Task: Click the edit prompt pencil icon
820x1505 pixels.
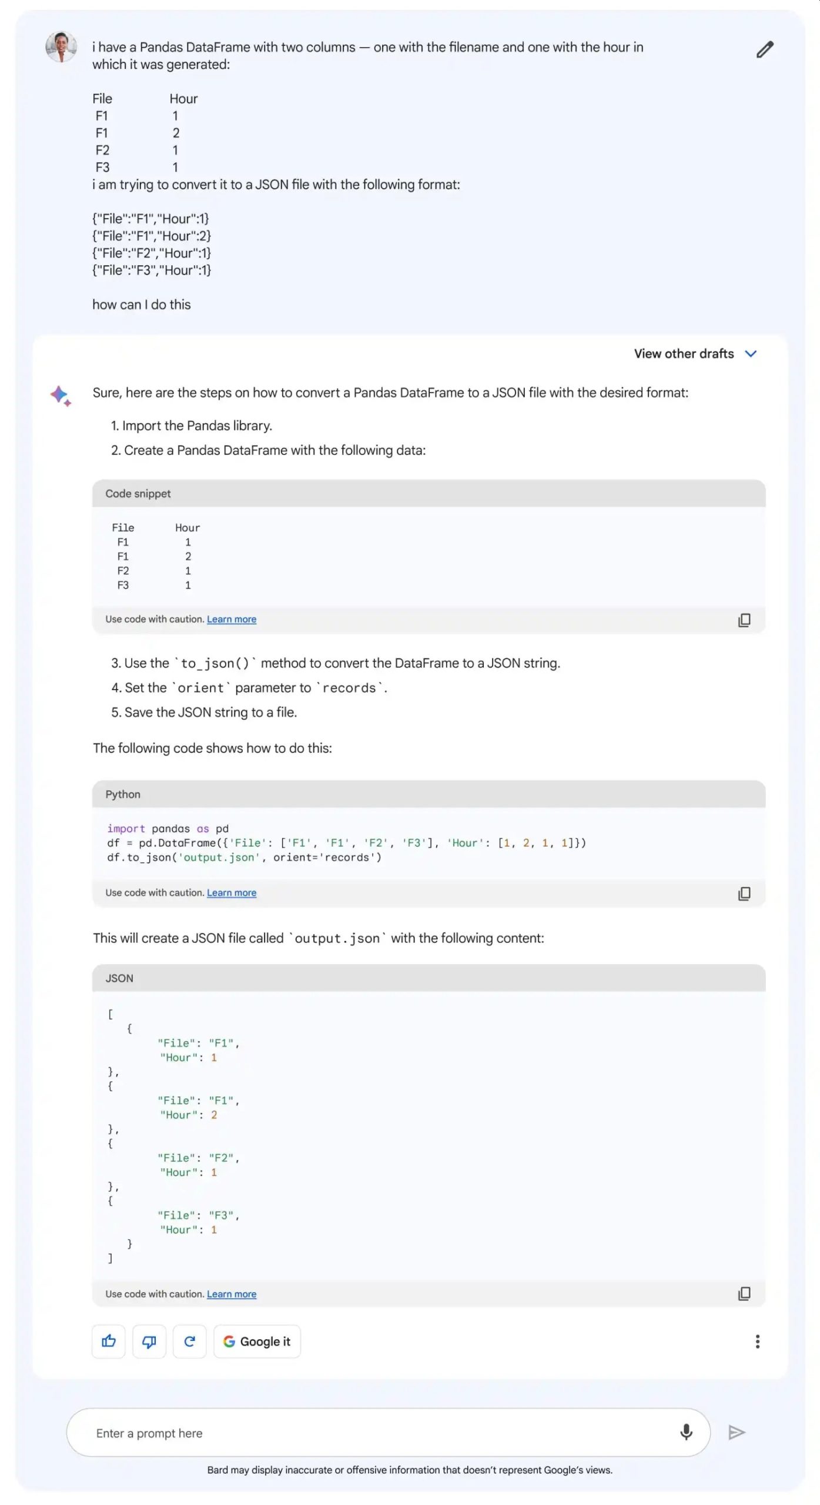Action: coord(765,49)
